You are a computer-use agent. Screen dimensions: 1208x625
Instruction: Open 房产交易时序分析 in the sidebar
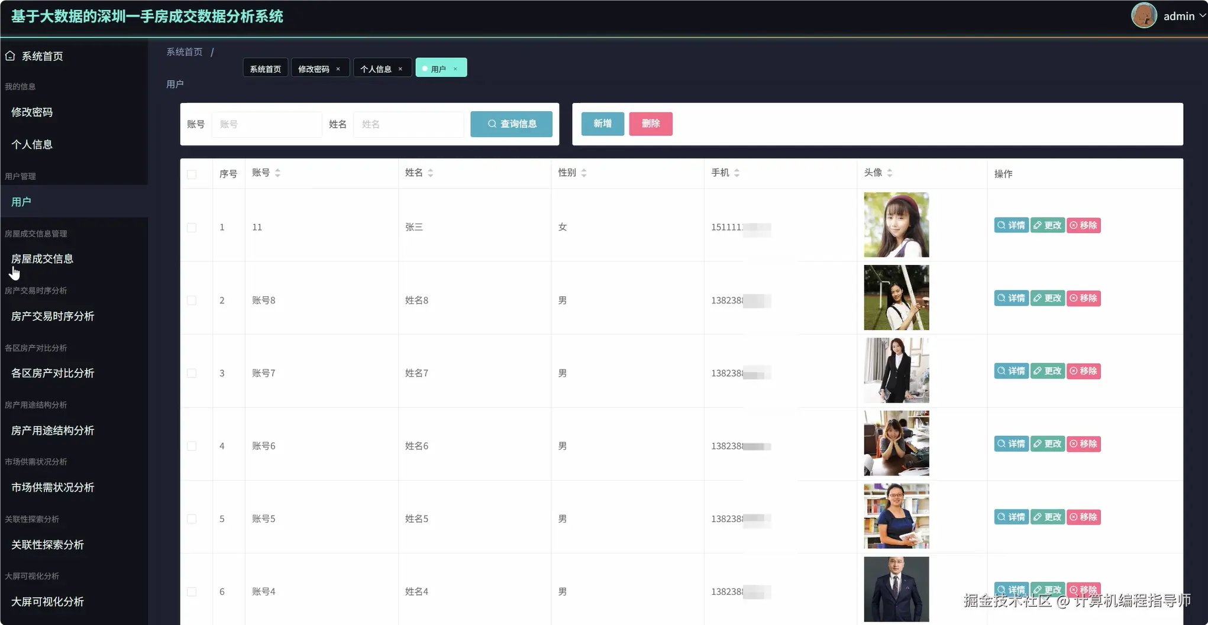[53, 316]
